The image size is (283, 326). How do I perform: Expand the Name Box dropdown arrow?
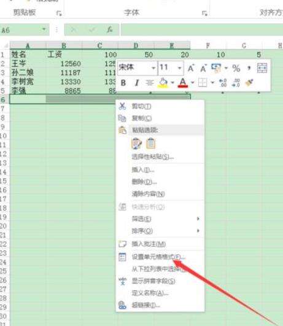[x=44, y=29]
